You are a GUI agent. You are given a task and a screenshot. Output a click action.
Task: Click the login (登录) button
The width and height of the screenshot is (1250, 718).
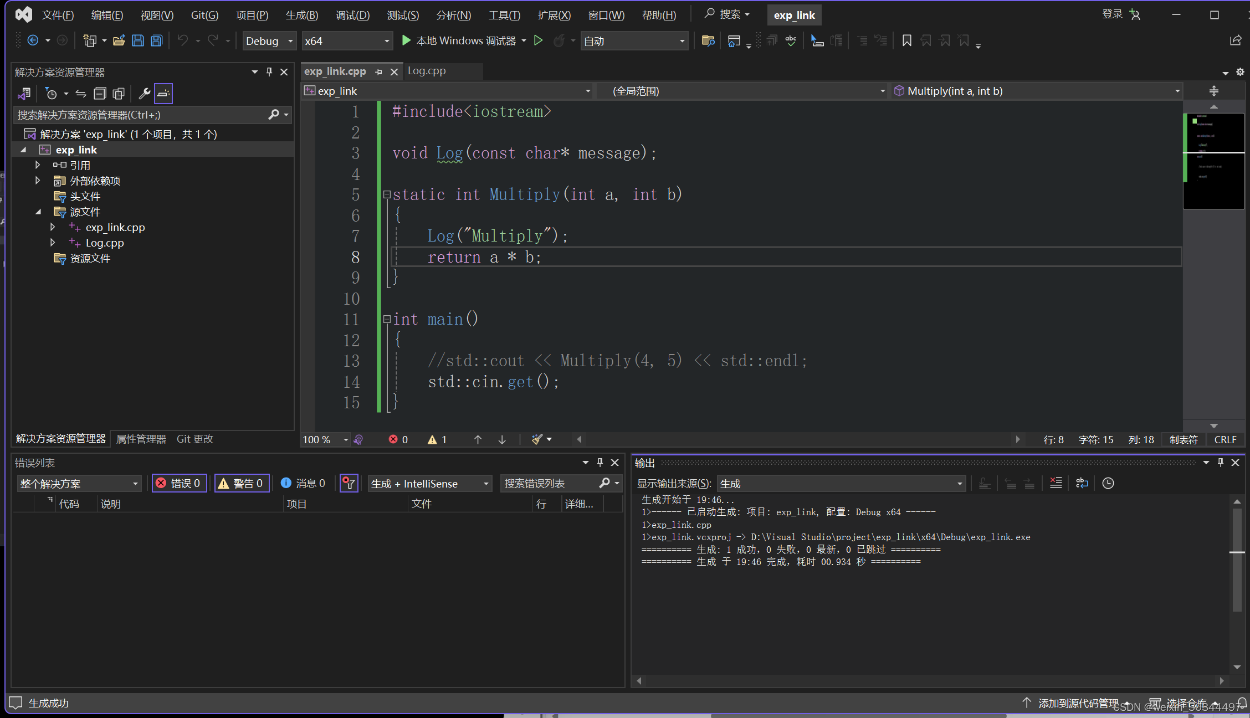(1113, 14)
